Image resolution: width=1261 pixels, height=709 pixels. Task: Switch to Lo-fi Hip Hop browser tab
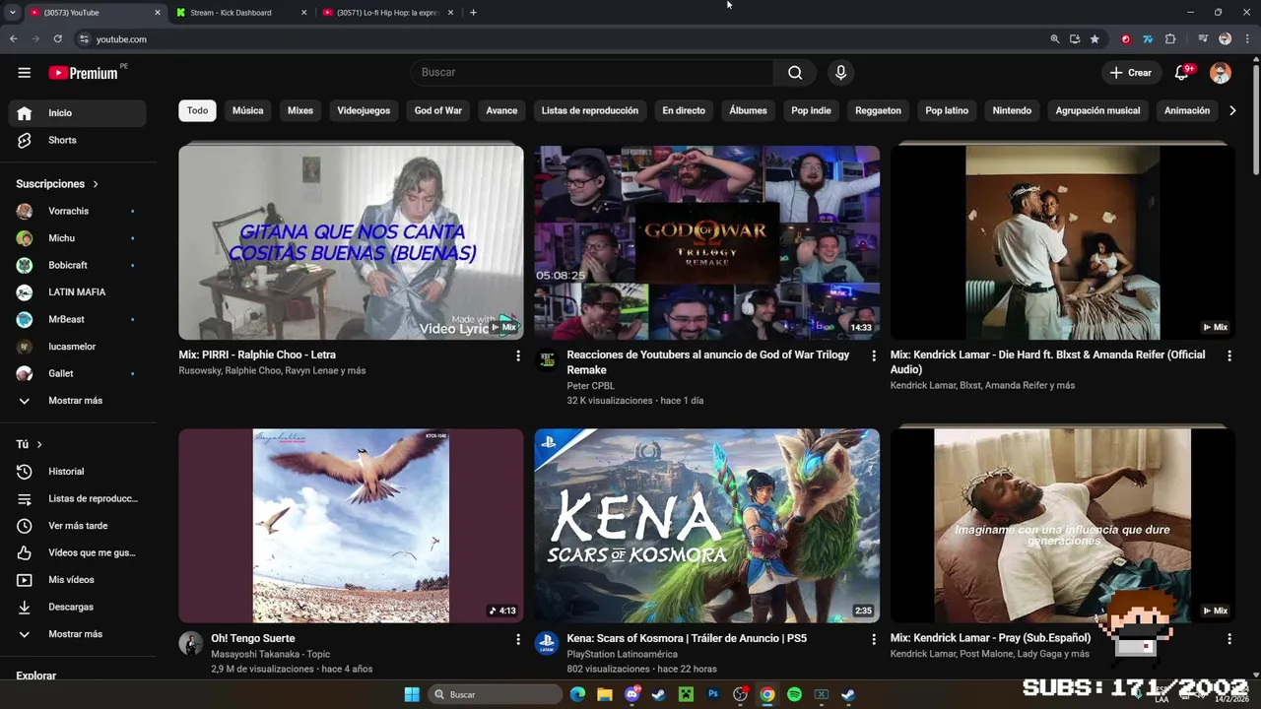pos(387,13)
